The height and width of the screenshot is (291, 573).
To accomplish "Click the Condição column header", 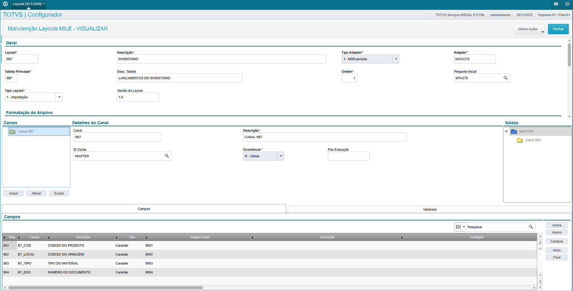I will [x=468, y=237].
